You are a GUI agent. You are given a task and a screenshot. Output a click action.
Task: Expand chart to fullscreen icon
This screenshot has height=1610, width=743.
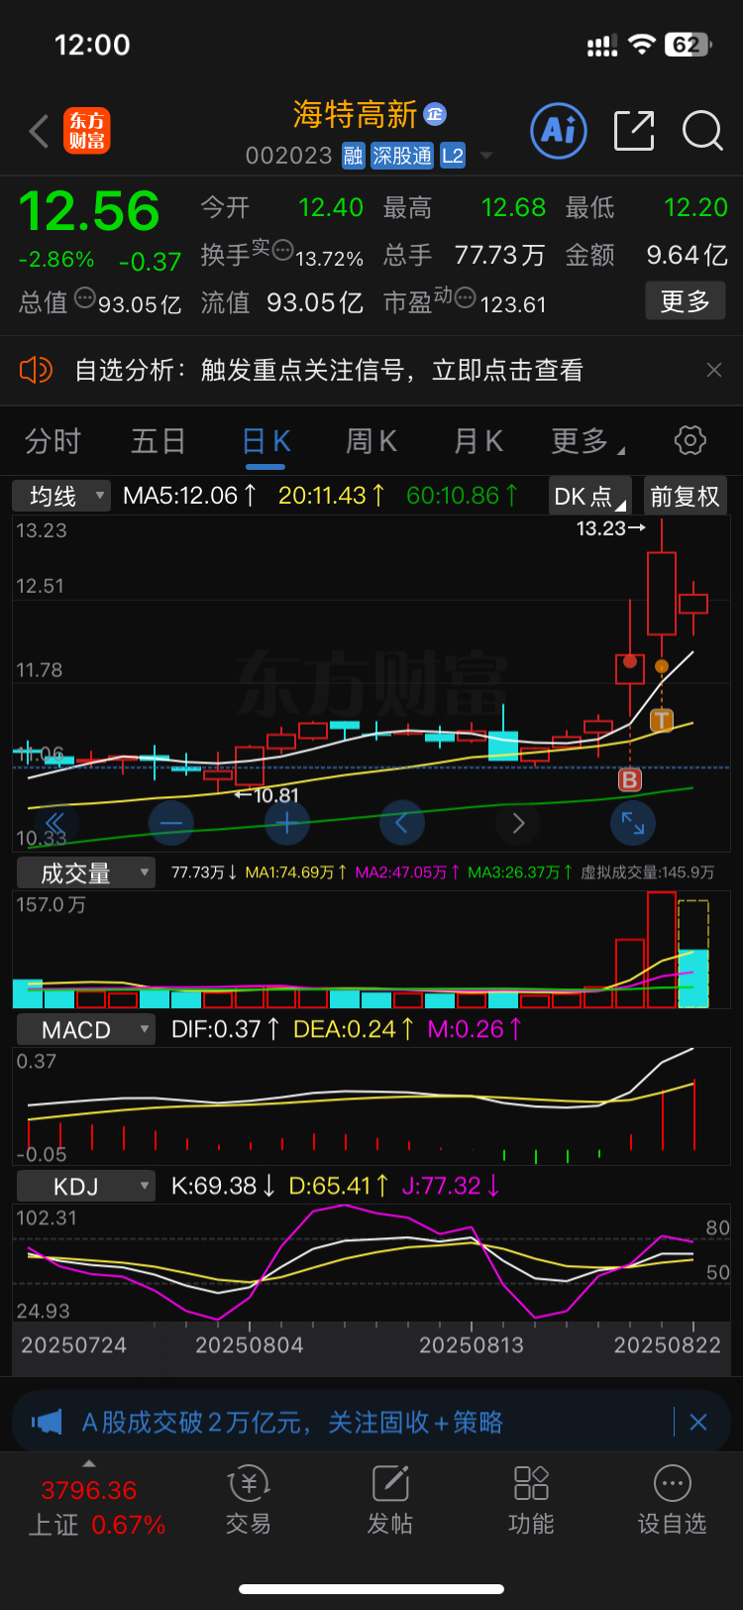click(x=633, y=822)
